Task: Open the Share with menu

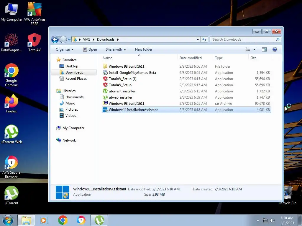Action: click(x=116, y=49)
